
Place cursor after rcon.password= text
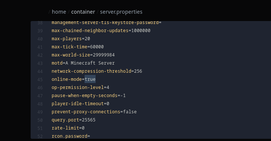click(90, 136)
